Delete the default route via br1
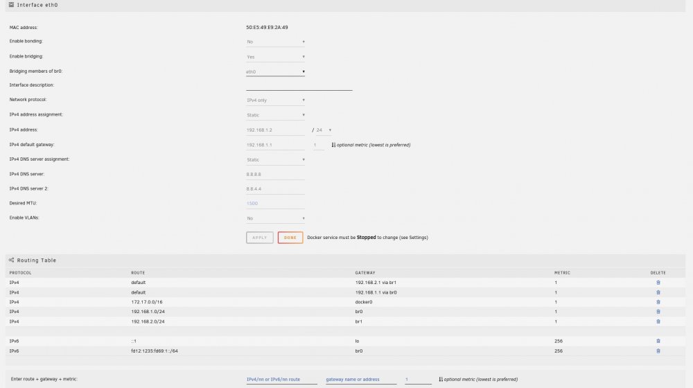This screenshot has width=693, height=388. click(x=658, y=283)
